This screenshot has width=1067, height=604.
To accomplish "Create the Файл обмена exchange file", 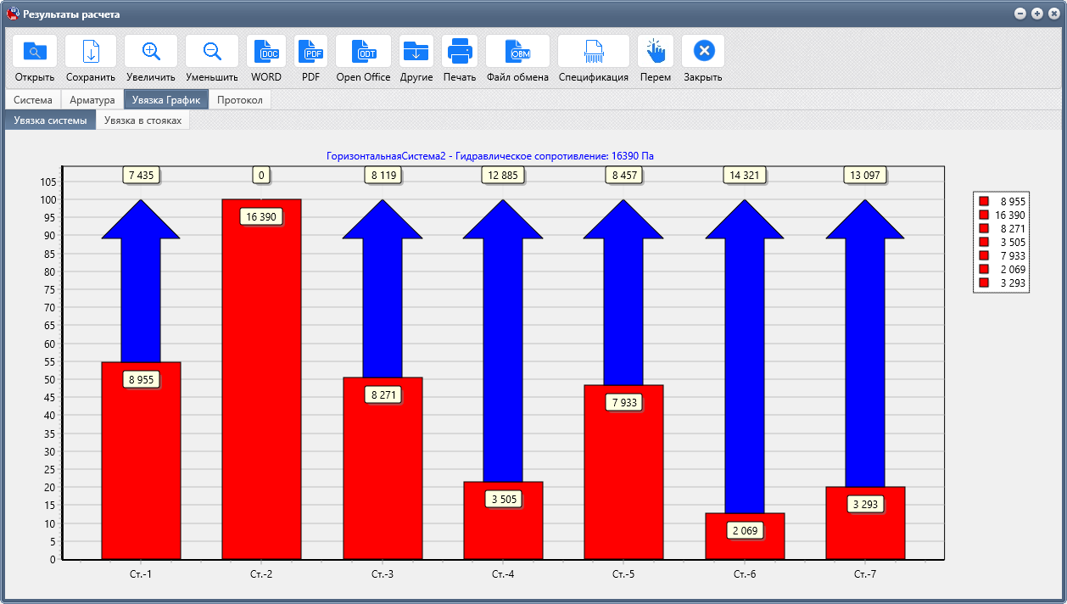I will pyautogui.click(x=517, y=52).
